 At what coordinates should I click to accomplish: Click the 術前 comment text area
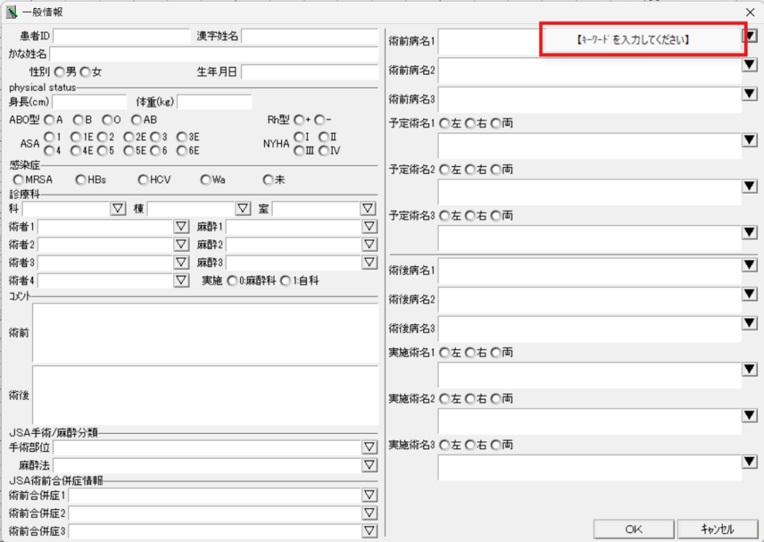coord(205,332)
